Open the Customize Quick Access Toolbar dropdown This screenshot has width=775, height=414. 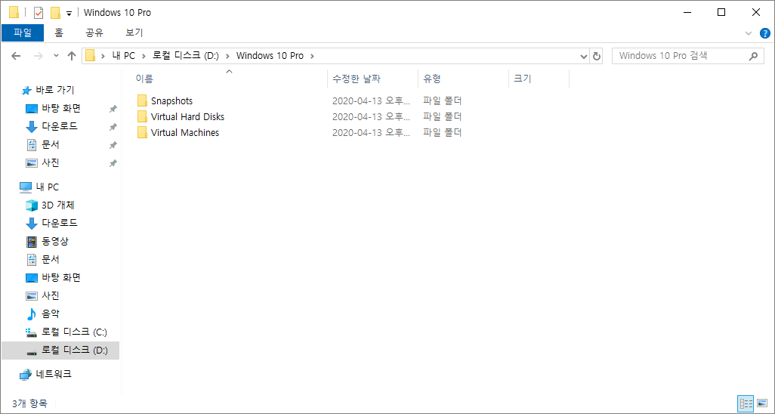(69, 14)
